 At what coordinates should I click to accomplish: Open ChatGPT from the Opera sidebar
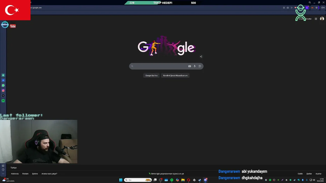[3, 75]
